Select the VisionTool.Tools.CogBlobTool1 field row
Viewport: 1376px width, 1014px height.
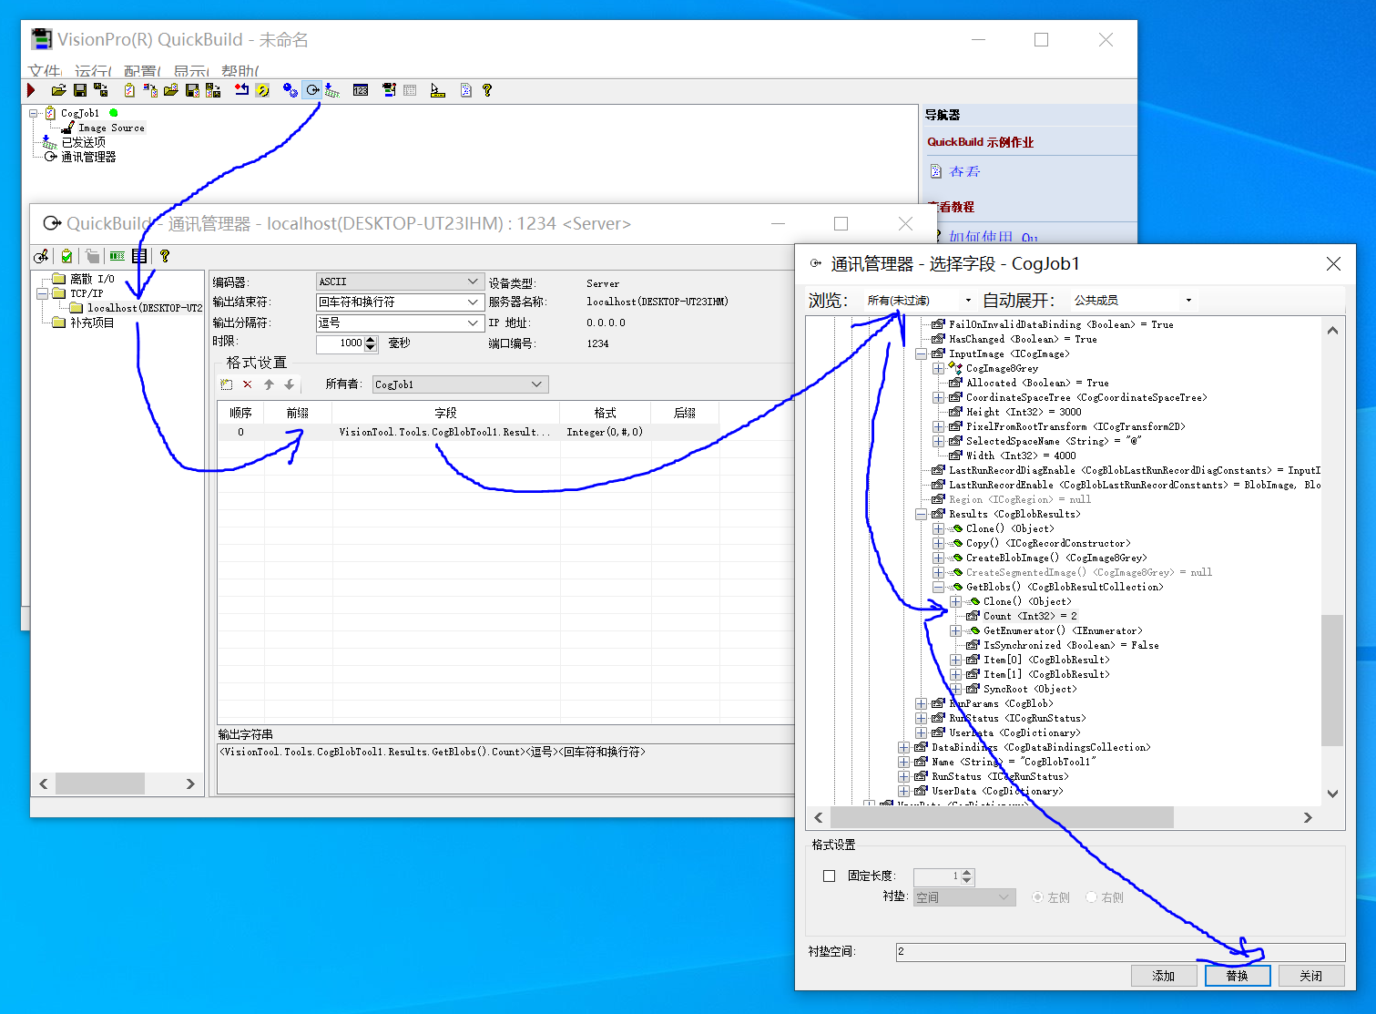469,432
